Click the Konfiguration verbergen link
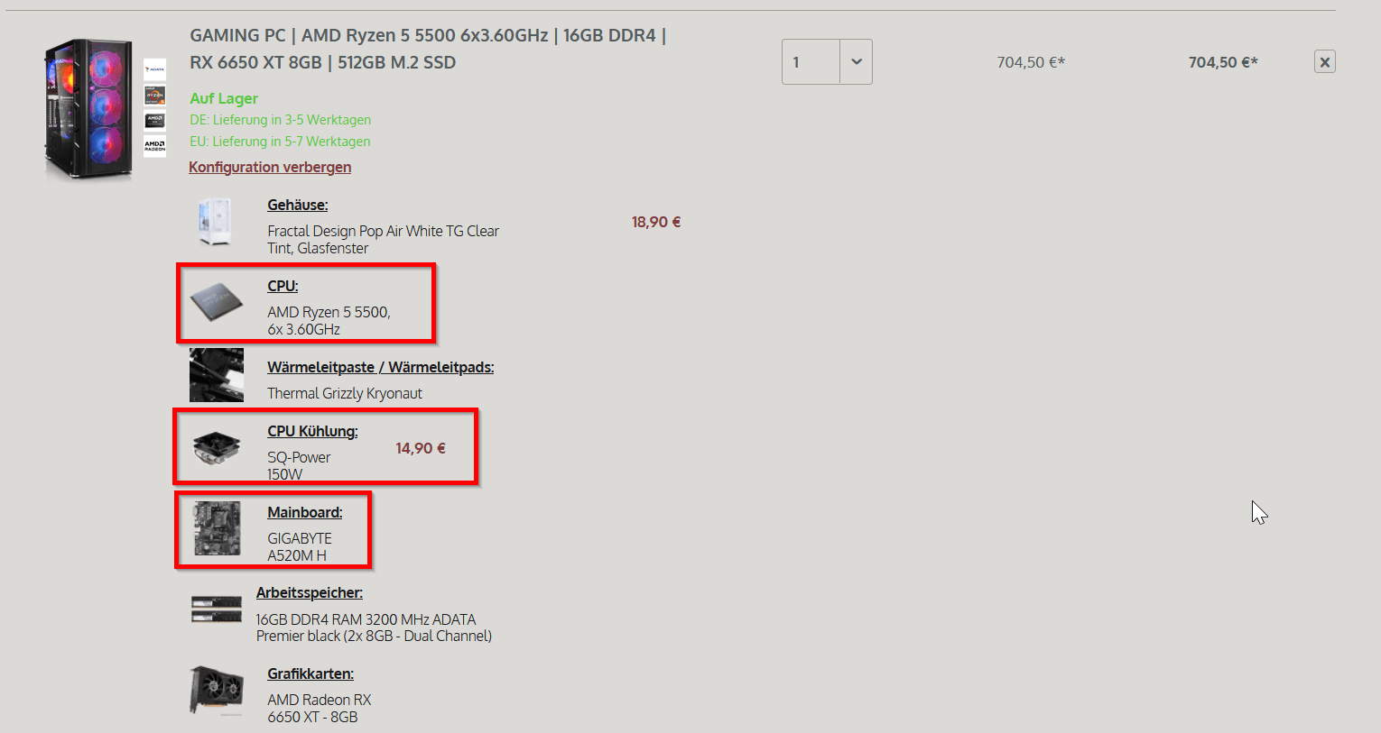The image size is (1381, 733). [x=270, y=167]
